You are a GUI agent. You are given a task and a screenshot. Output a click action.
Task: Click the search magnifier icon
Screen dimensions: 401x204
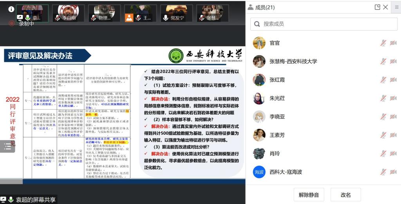pos(257,24)
